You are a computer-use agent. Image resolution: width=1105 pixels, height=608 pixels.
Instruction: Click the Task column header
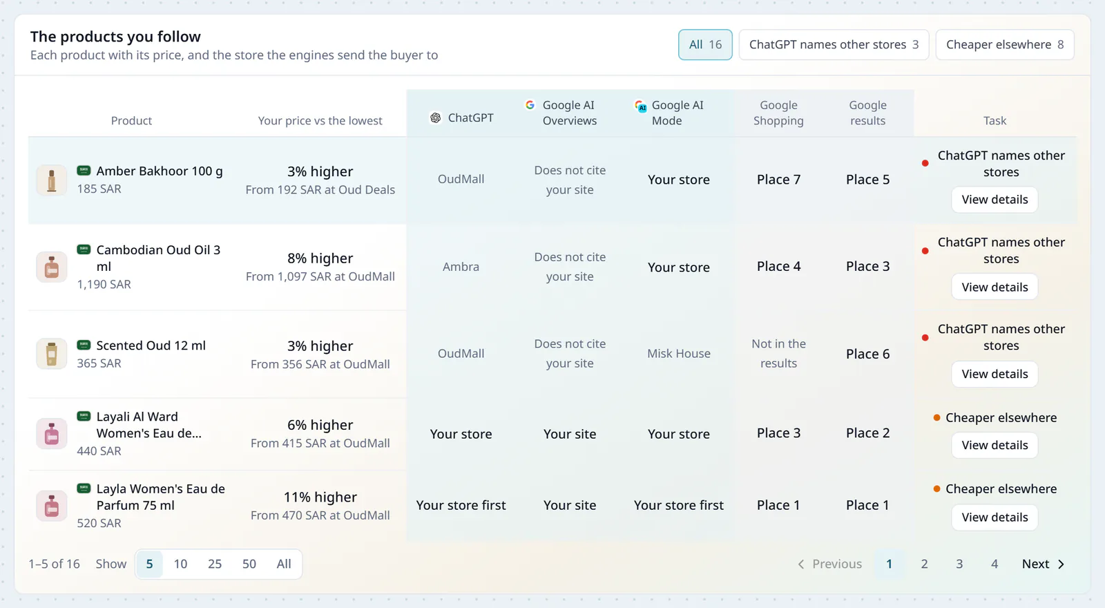995,121
